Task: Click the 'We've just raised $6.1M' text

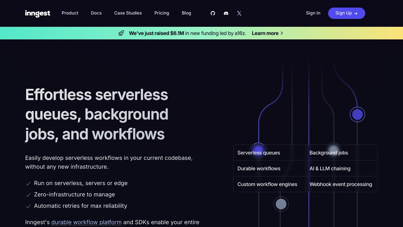Action: [156, 33]
